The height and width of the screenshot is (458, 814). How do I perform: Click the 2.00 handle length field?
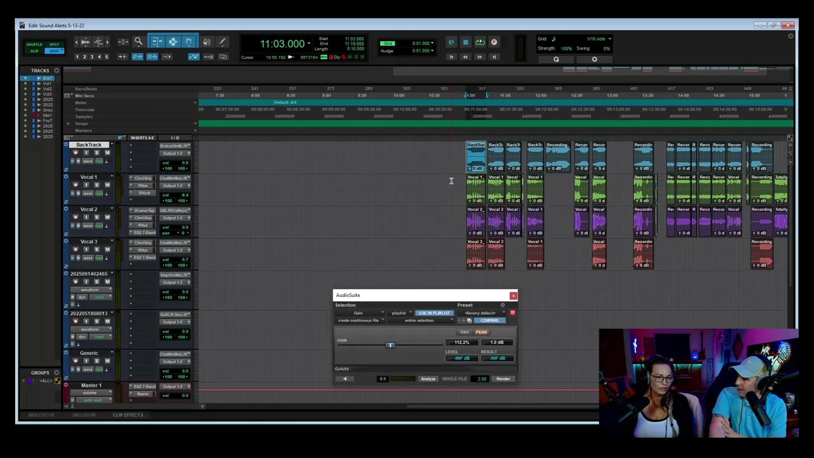481,379
